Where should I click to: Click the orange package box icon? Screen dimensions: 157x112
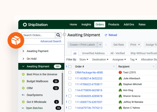pos(16,40)
